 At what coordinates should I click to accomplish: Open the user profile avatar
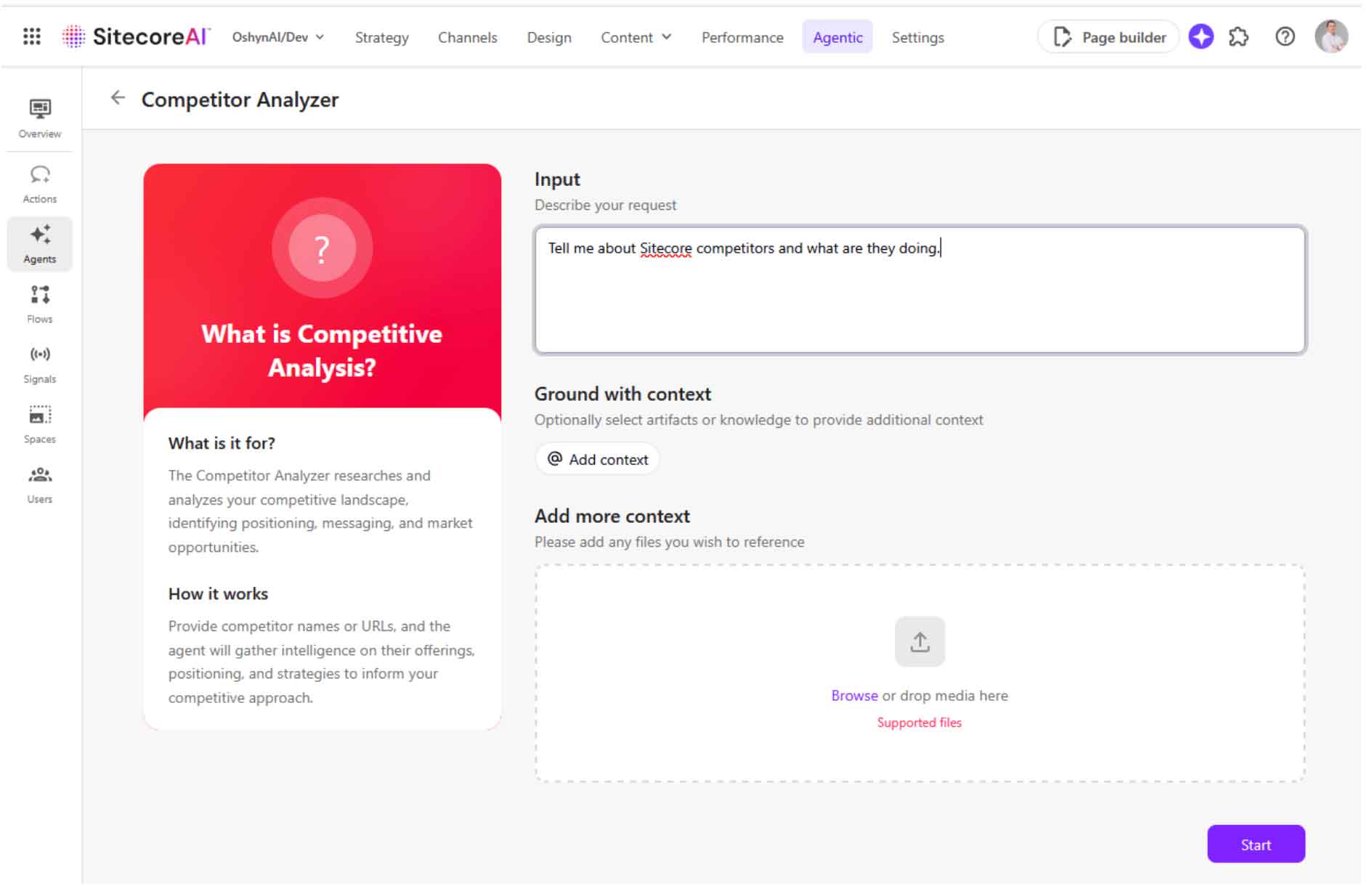pos(1331,36)
